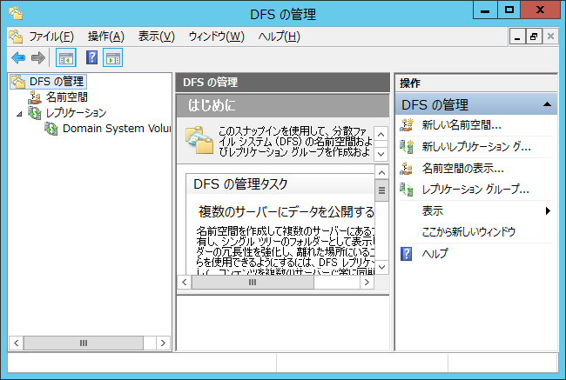Click the 複数のサーバーにデータを公開する heading
566x380 pixels.
pos(286,211)
